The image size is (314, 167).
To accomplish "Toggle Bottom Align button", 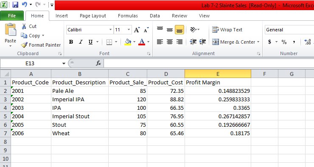I will [179, 30].
